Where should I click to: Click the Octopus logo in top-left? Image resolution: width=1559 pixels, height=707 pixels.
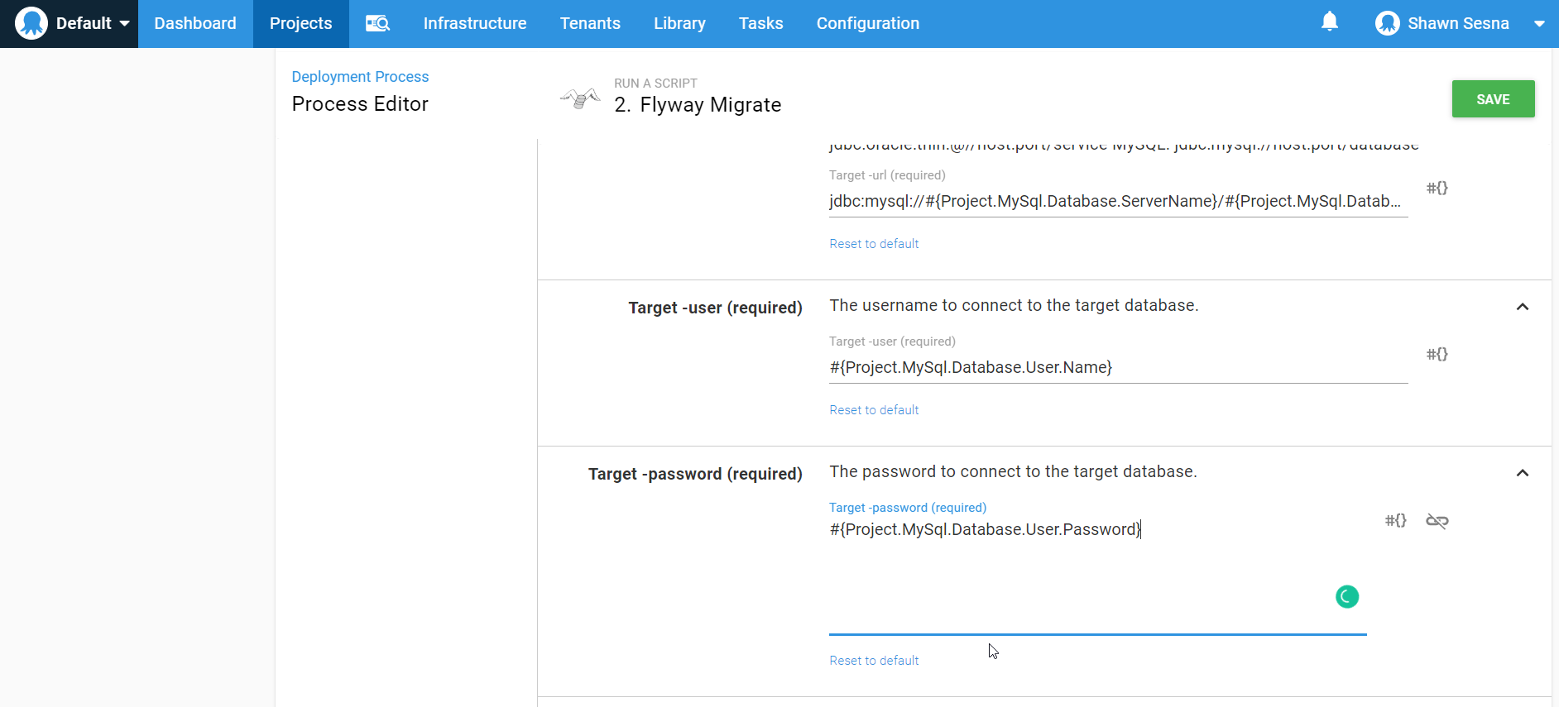(x=31, y=23)
